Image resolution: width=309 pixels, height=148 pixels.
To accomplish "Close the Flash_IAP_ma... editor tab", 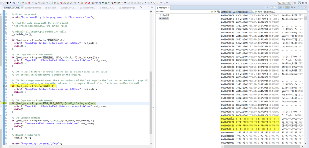I will pyautogui.click(x=22, y=7).
